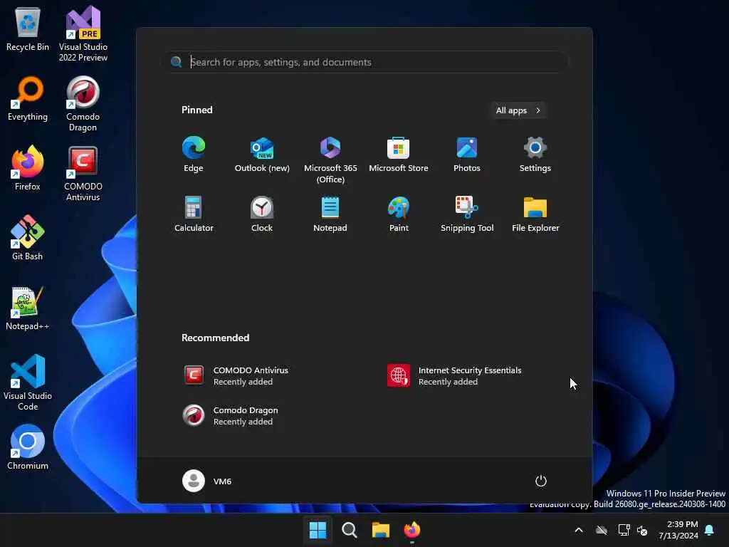Select Chromium desktop shortcut

(x=28, y=447)
